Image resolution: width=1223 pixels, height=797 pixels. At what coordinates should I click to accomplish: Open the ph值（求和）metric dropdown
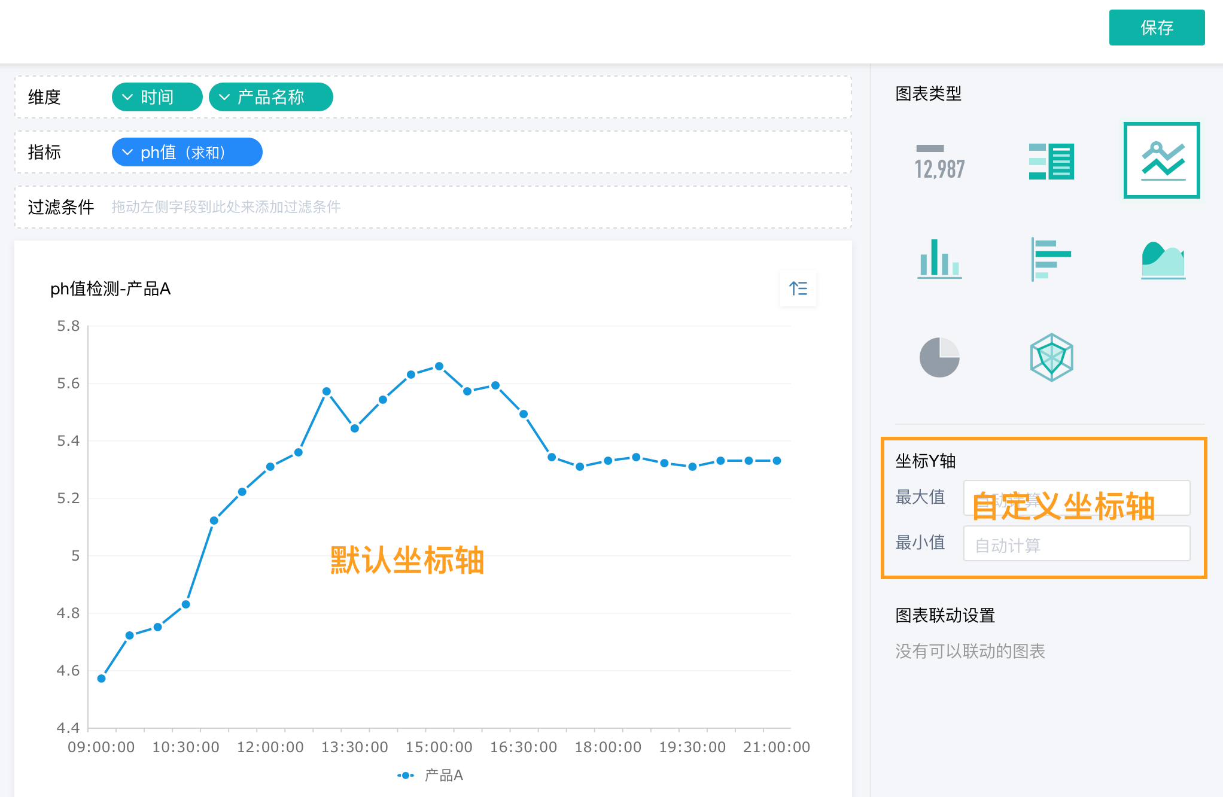tap(187, 152)
